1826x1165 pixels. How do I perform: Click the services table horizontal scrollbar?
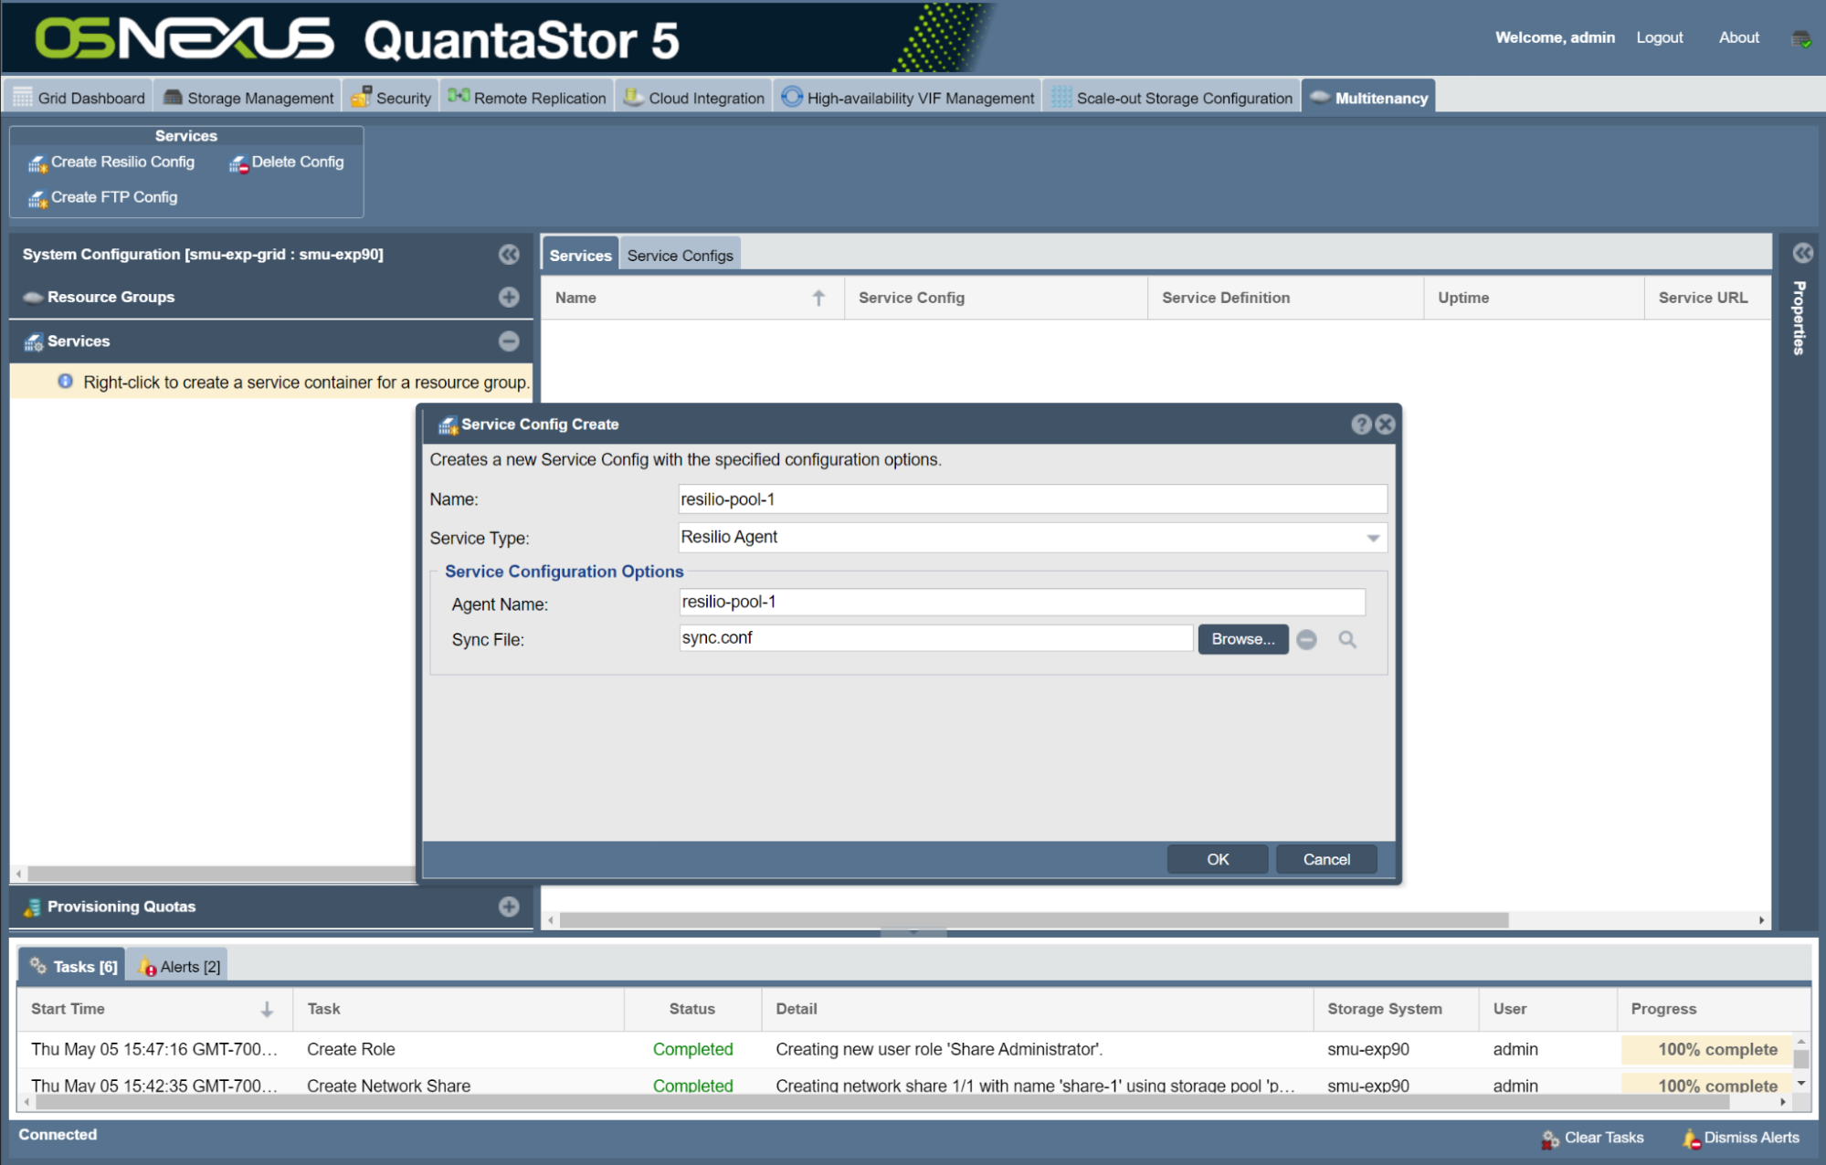point(1032,920)
